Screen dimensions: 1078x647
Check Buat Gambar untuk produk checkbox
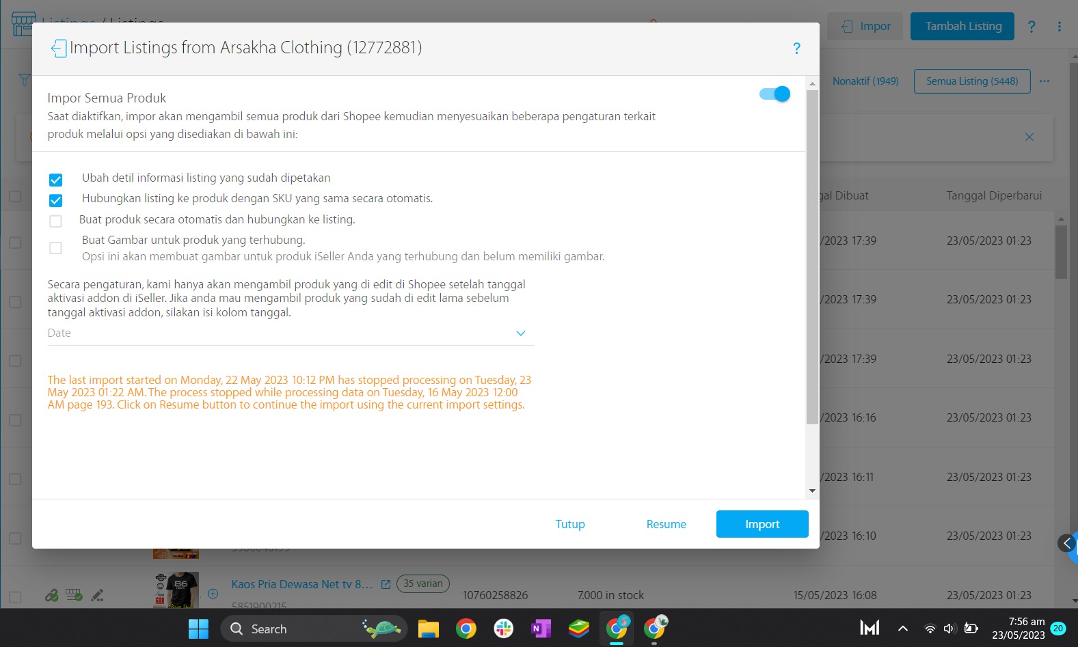click(56, 248)
